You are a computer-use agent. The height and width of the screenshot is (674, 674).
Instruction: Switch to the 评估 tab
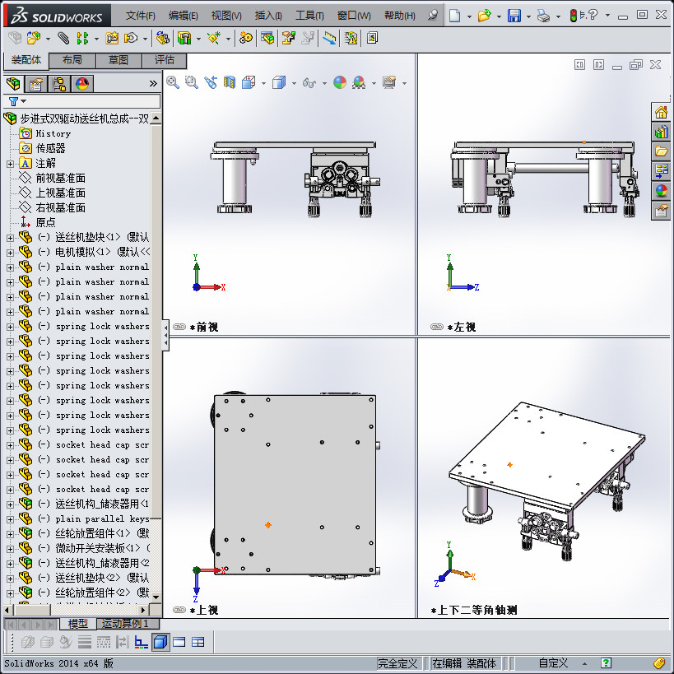click(165, 60)
